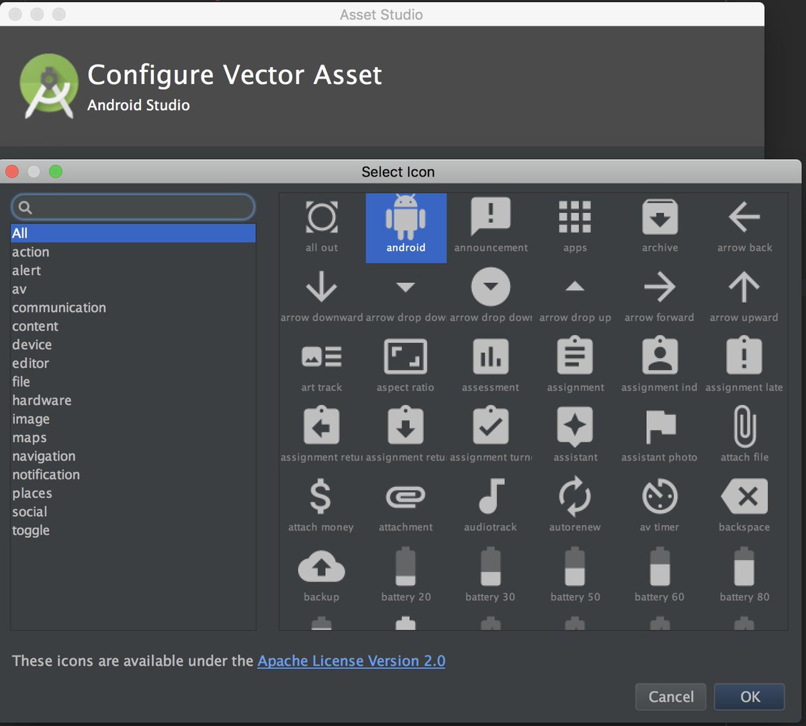Select the circled arrow drop down icon
This screenshot has height=726, width=806.
tap(491, 287)
